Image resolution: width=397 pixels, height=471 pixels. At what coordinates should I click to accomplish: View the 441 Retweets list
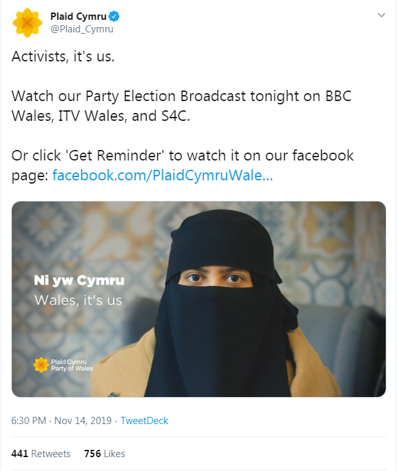(41, 454)
